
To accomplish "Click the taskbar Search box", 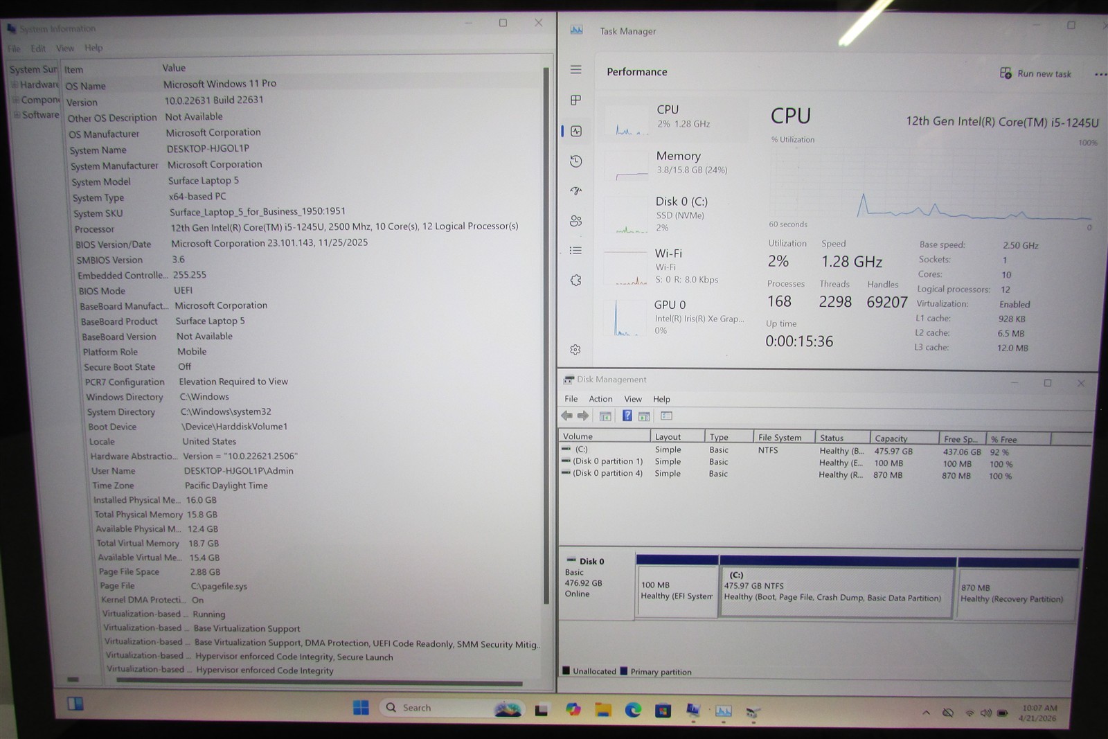I will click(x=450, y=707).
